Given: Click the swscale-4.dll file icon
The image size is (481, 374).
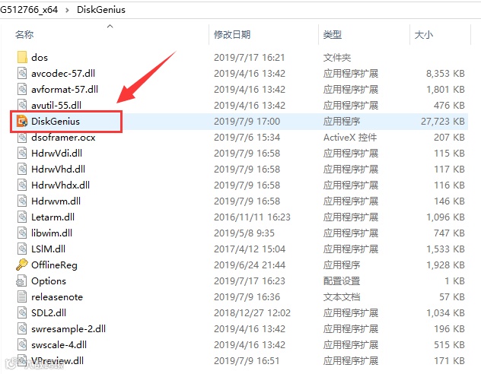Looking at the screenshot, I should pos(22,344).
